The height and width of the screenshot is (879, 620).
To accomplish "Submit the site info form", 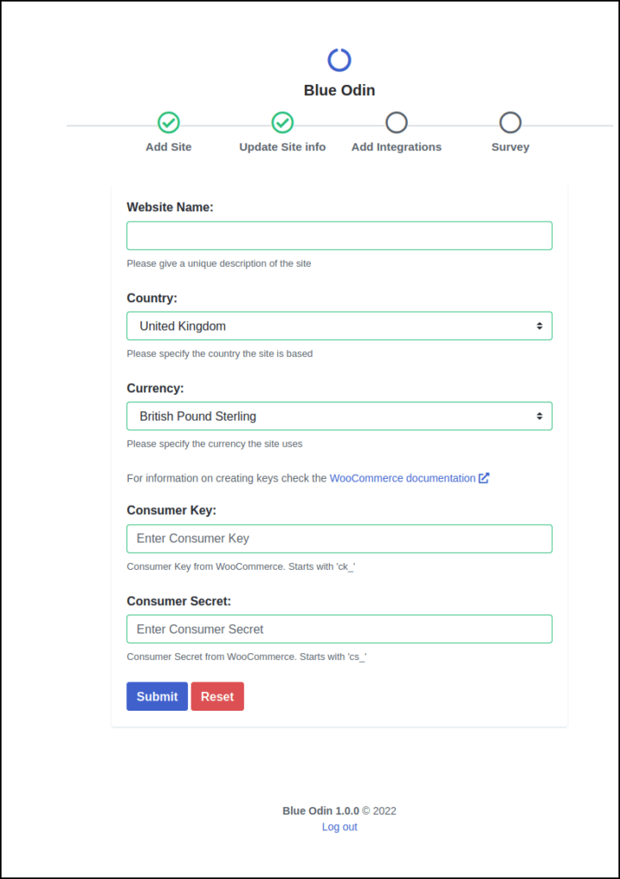I will (x=157, y=696).
